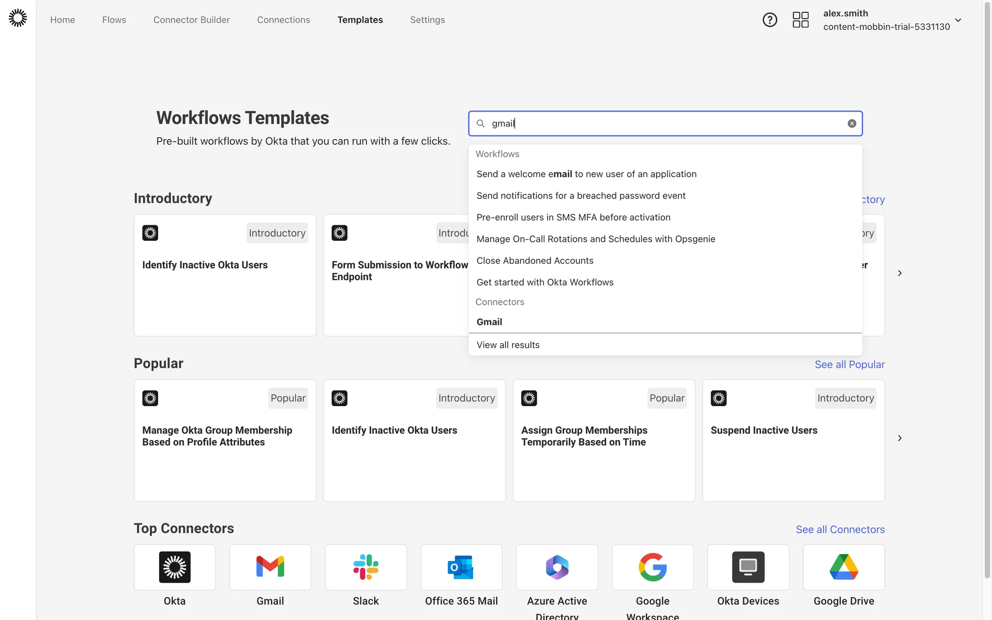Select the Office 365 Mail connector
The height and width of the screenshot is (620, 992).
pyautogui.click(x=461, y=567)
